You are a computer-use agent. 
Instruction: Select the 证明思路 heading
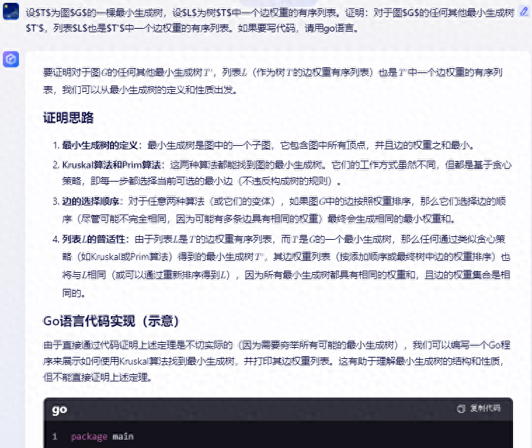click(x=68, y=117)
